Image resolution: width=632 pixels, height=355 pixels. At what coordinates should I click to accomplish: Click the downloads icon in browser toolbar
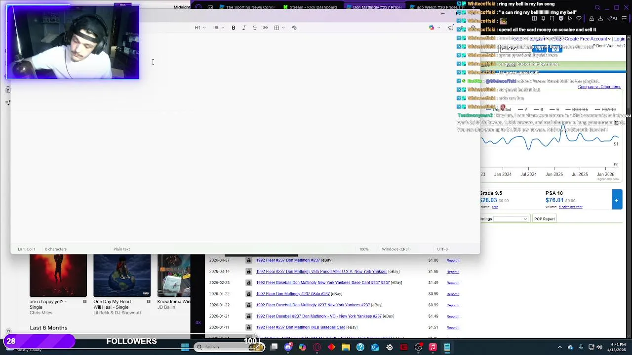[600, 18]
